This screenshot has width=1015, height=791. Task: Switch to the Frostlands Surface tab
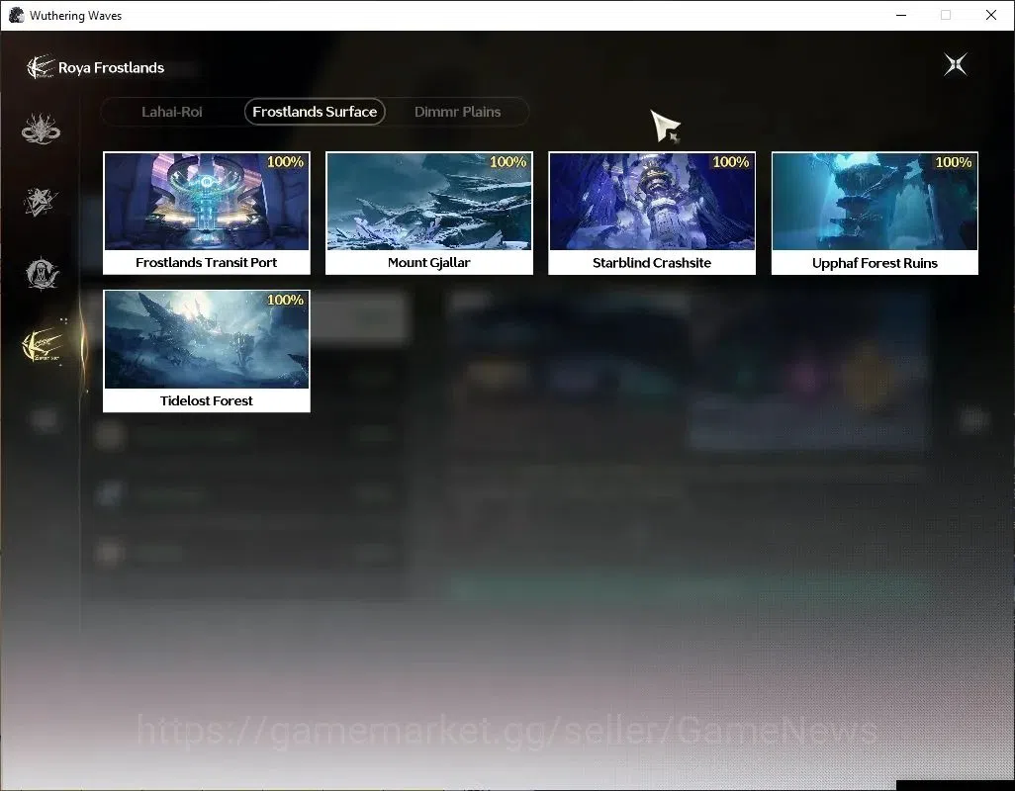tap(315, 112)
